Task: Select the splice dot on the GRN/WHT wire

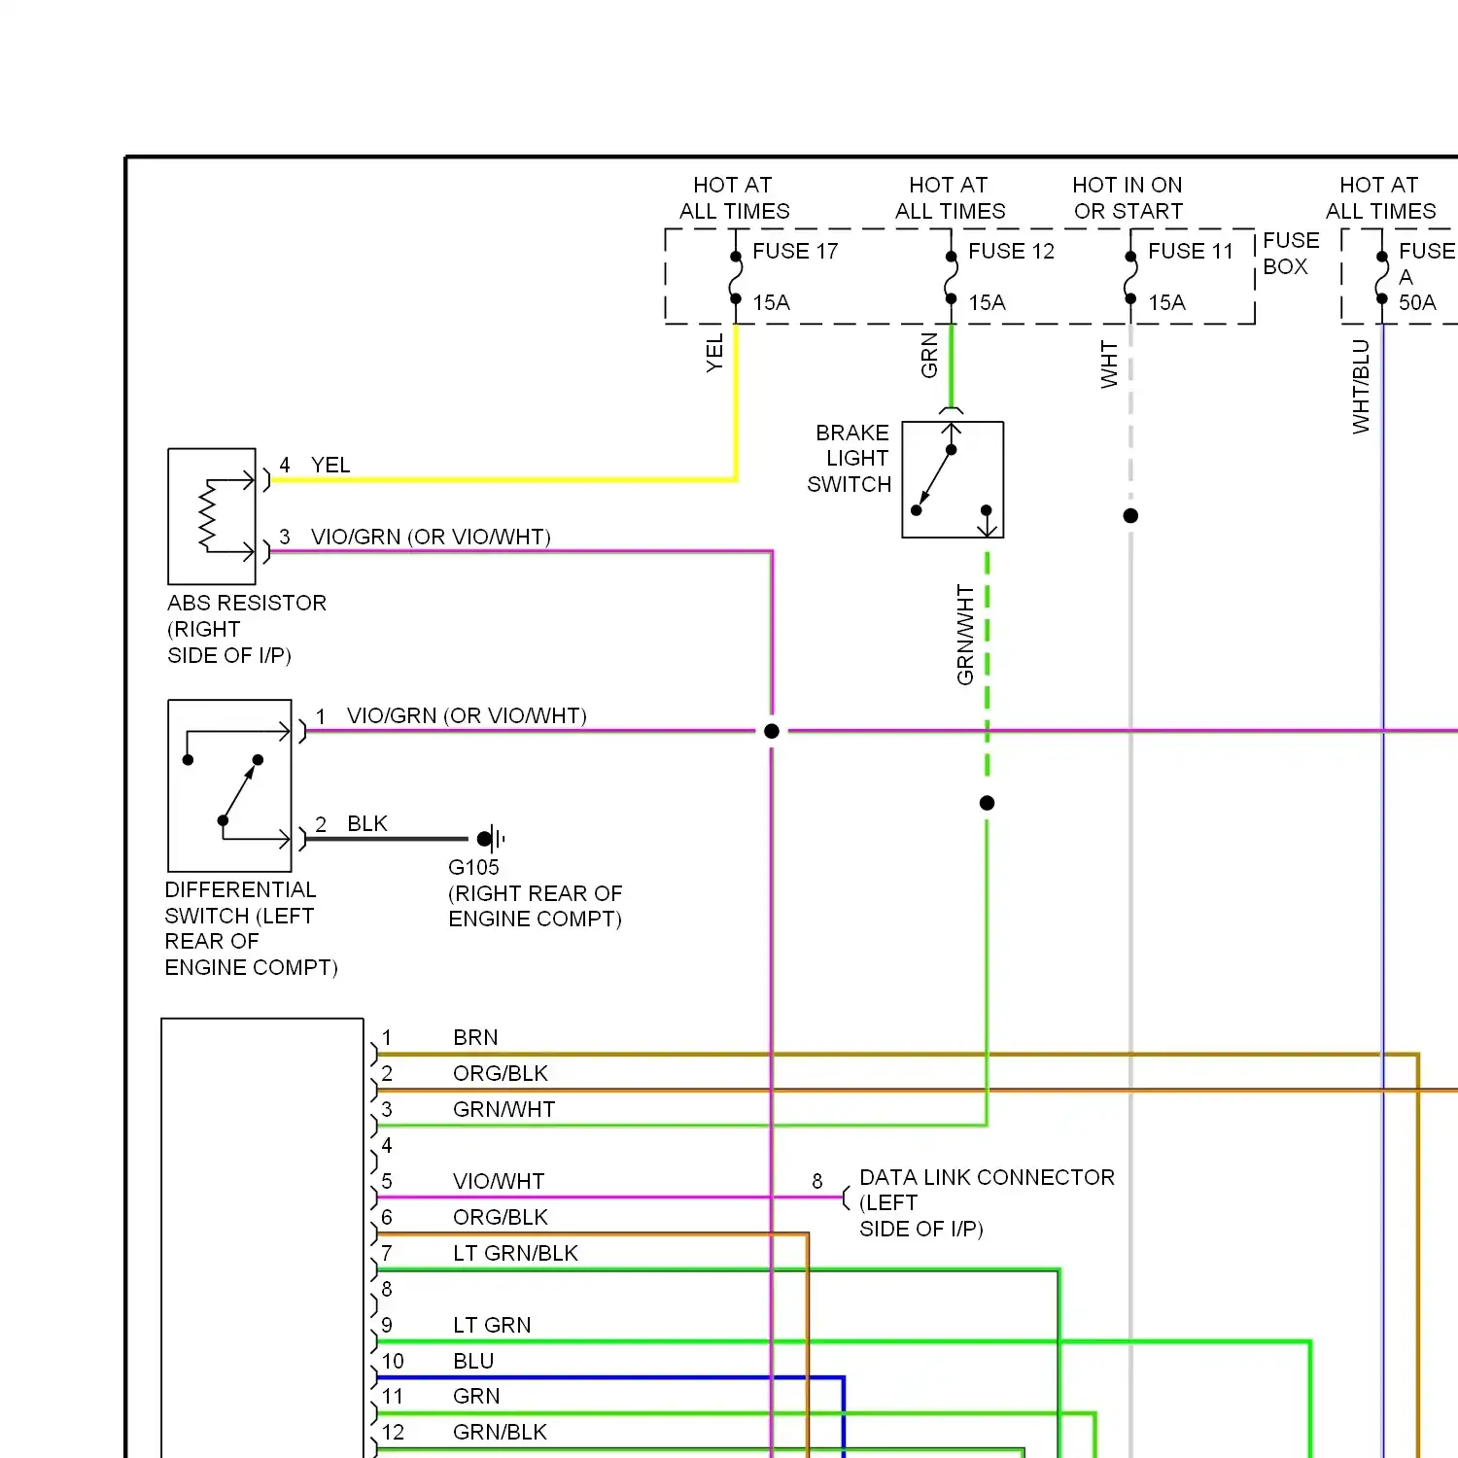Action: point(988,803)
